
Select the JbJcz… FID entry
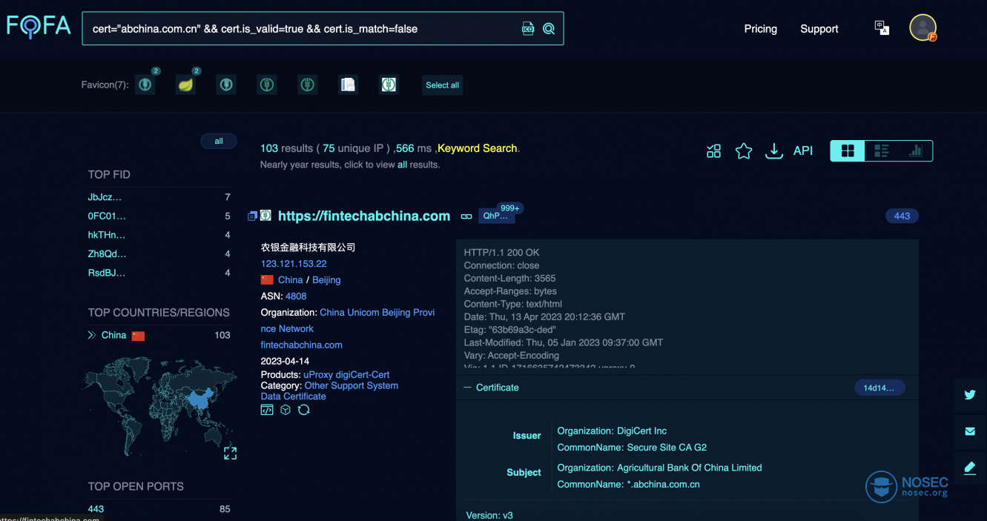[105, 197]
